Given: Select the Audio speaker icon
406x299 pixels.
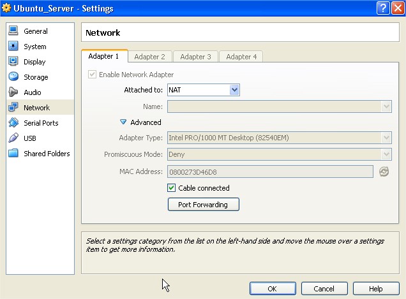Looking at the screenshot, I should point(13,92).
